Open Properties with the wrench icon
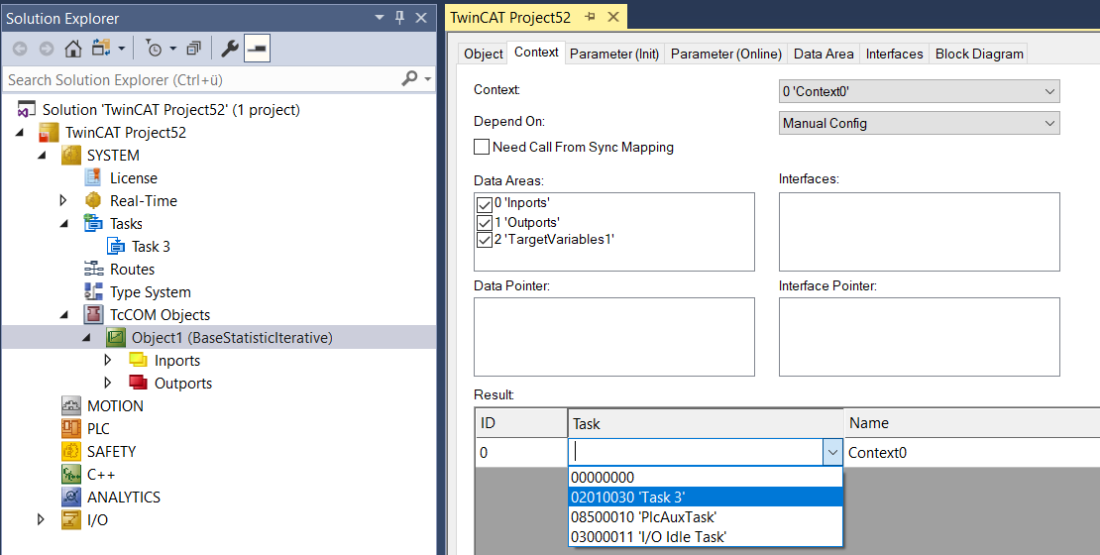1100x555 pixels. [229, 49]
